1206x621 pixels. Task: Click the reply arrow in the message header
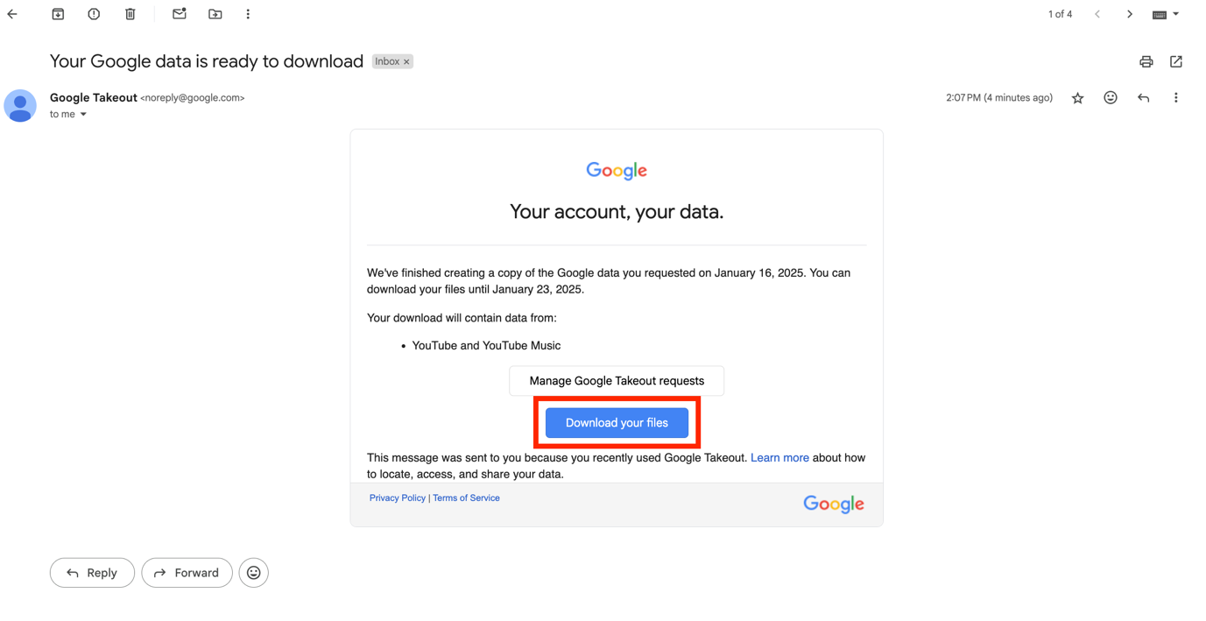pos(1143,98)
